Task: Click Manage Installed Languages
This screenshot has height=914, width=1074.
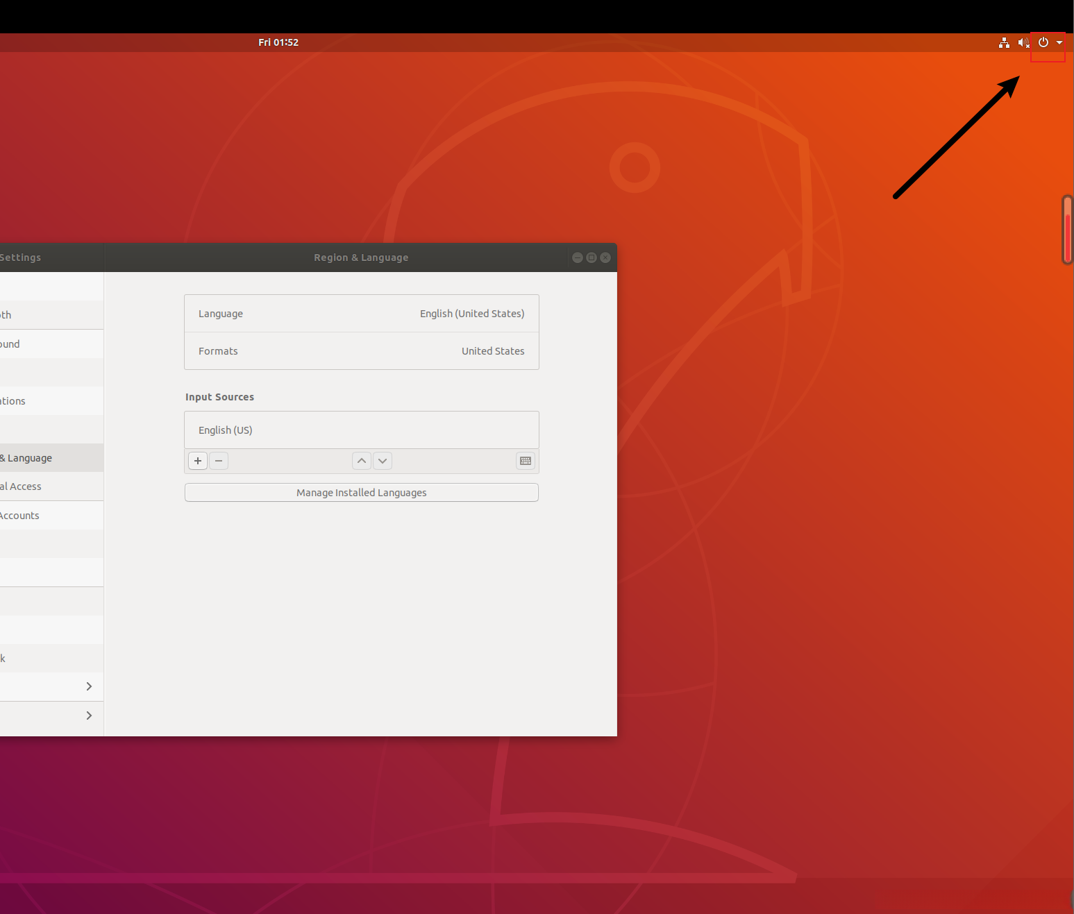Action: (362, 493)
